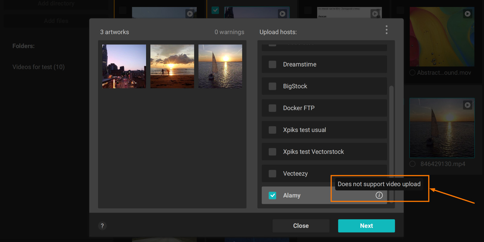Select the city skyline artwork thumbnail

click(124, 66)
